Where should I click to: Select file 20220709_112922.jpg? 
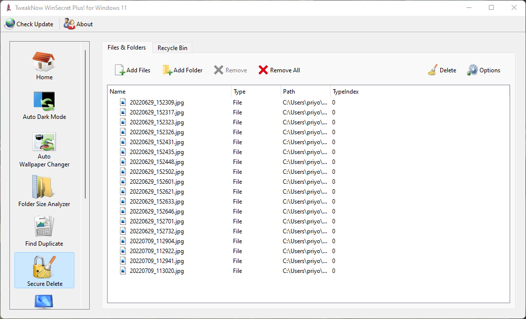157,251
